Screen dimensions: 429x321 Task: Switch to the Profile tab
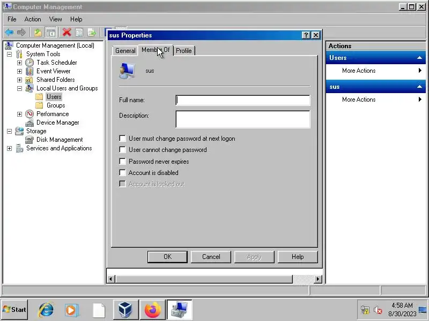184,51
